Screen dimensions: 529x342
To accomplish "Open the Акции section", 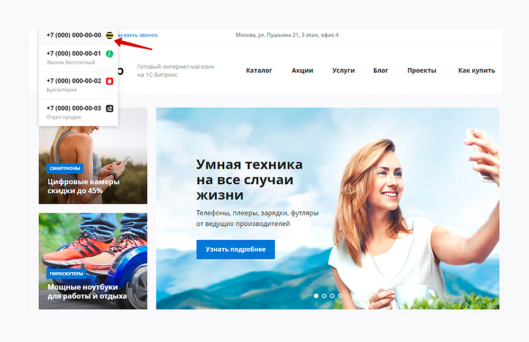I will pyautogui.click(x=302, y=70).
